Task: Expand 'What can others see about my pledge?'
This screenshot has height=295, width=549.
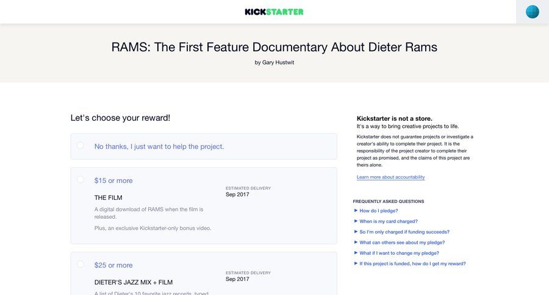Action: coord(401,243)
